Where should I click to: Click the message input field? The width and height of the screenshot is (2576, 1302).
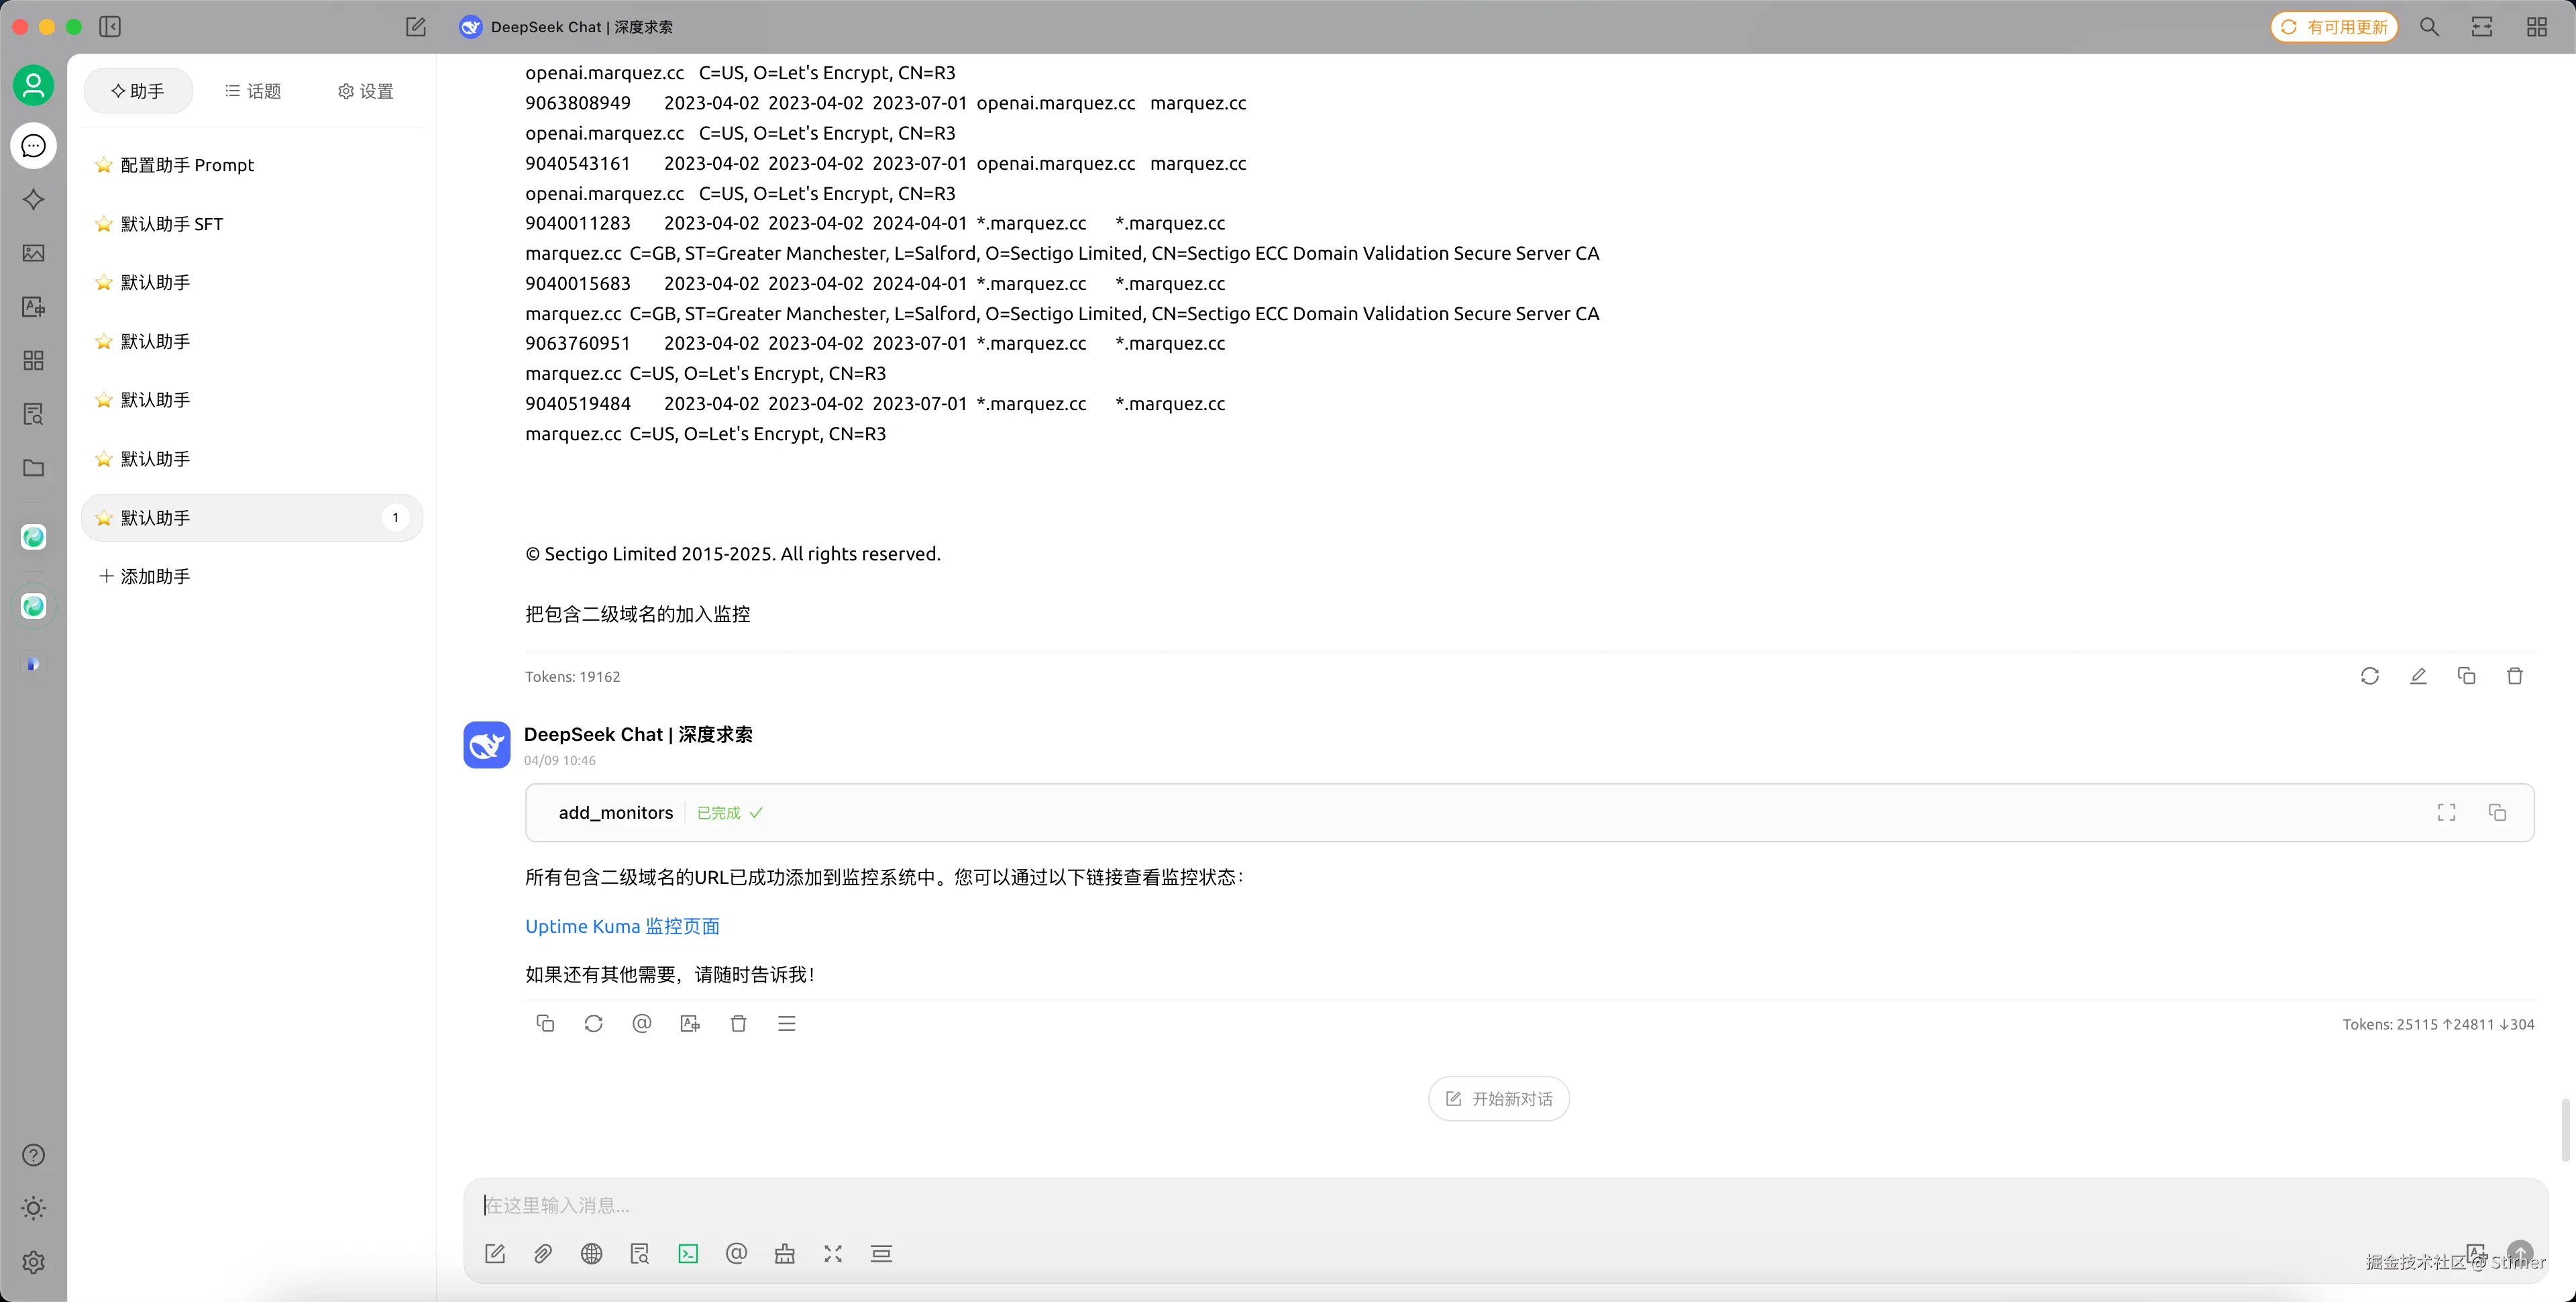coord(1400,1205)
